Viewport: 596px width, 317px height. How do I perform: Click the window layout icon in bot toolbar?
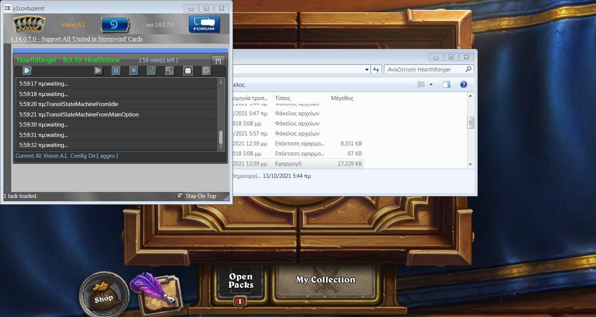(x=169, y=71)
